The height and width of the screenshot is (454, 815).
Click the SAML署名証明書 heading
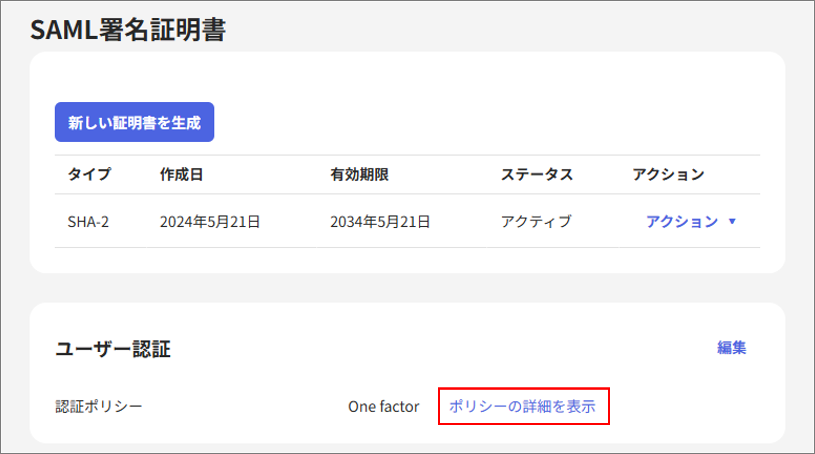[x=128, y=30]
